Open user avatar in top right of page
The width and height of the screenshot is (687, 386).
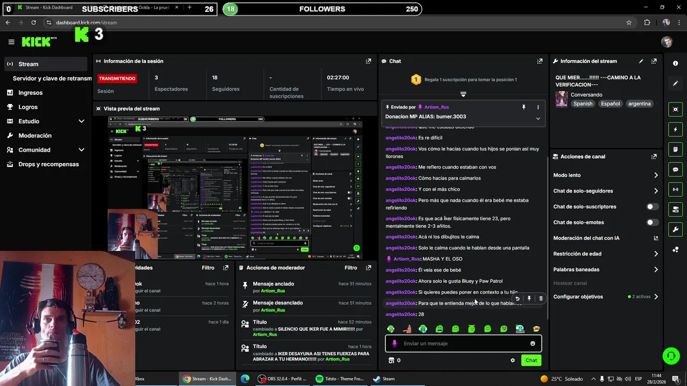[667, 42]
